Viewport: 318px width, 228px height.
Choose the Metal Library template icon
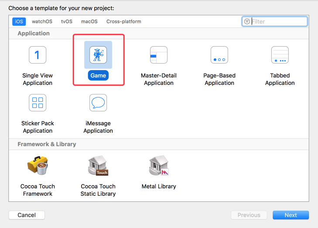tap(159, 165)
